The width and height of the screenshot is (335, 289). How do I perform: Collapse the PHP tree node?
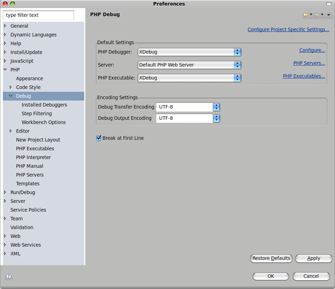point(5,70)
